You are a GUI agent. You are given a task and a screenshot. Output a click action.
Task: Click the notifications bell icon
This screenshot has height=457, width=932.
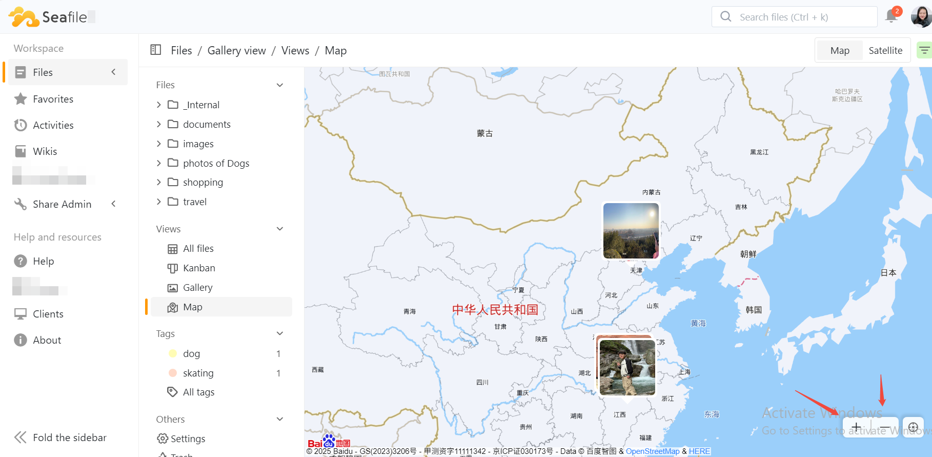pyautogui.click(x=892, y=16)
